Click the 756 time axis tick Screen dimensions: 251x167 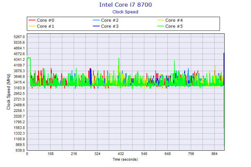pyautogui.click(x=191, y=154)
